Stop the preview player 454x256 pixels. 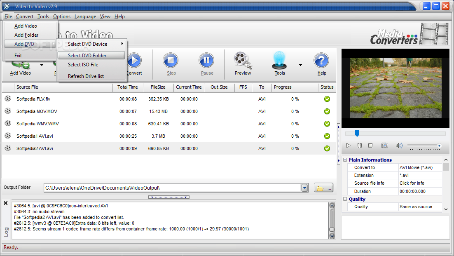click(x=370, y=146)
